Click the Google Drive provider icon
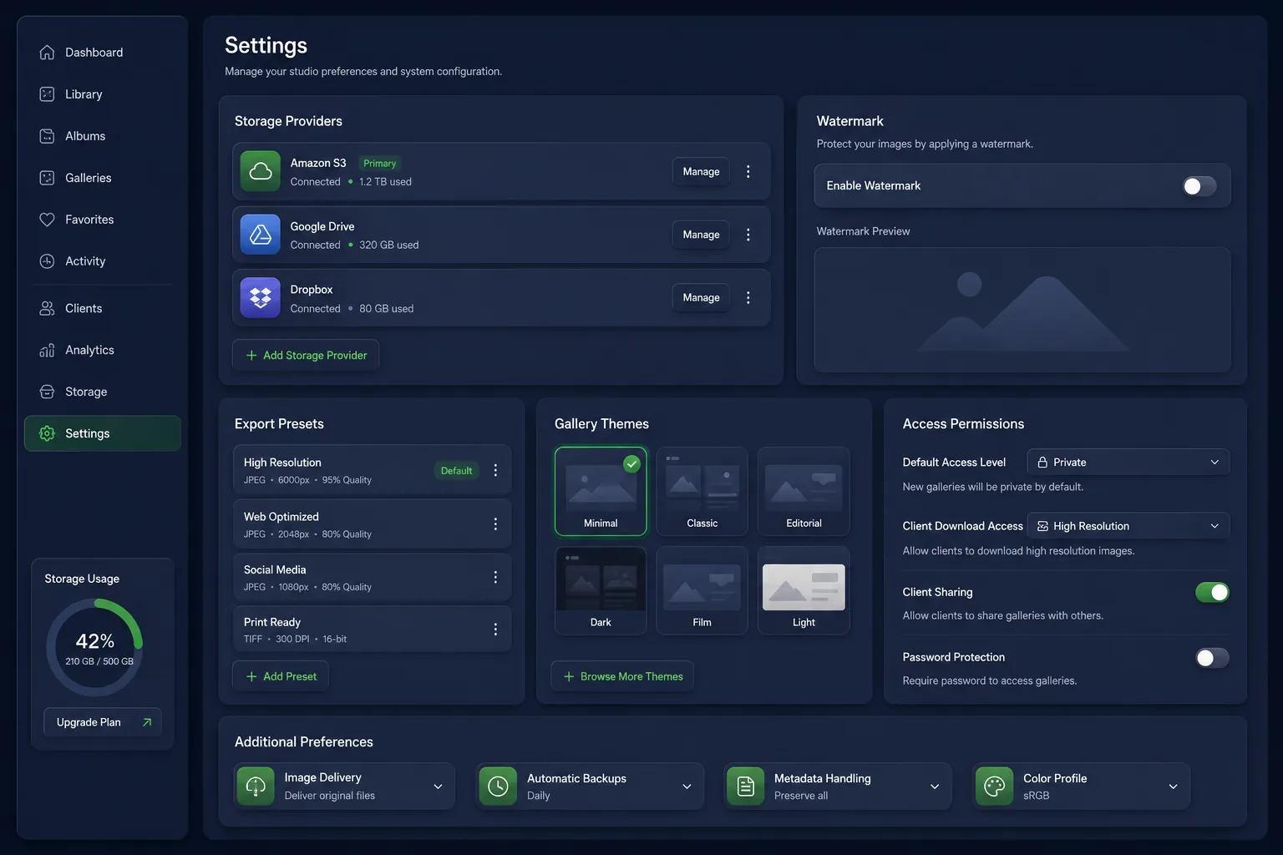This screenshot has height=855, width=1283. pos(261,235)
